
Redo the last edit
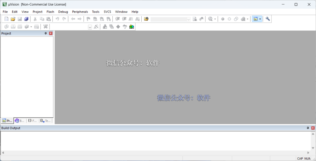point(64,19)
